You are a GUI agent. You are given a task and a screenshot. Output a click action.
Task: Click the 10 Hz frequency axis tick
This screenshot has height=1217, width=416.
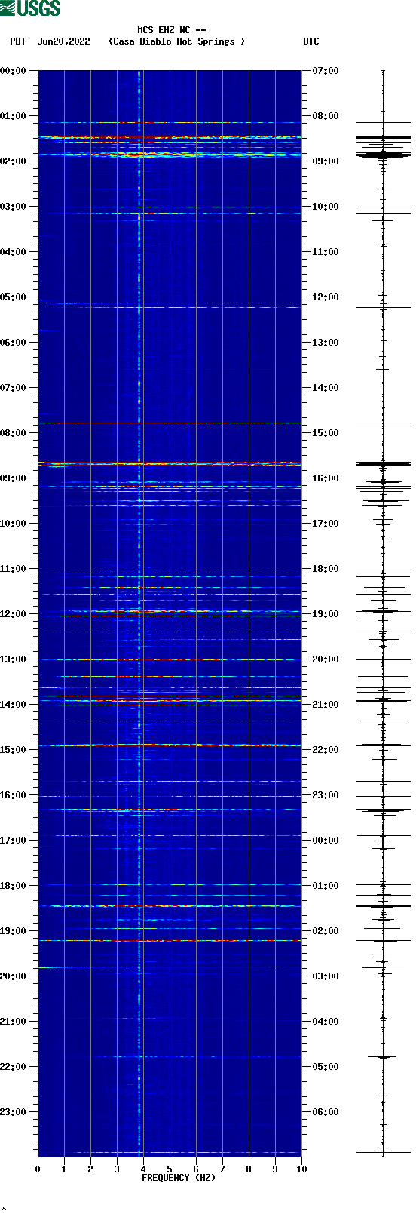[301, 1169]
